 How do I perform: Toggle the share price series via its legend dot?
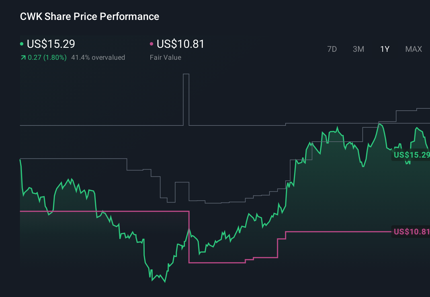[x=22, y=44]
